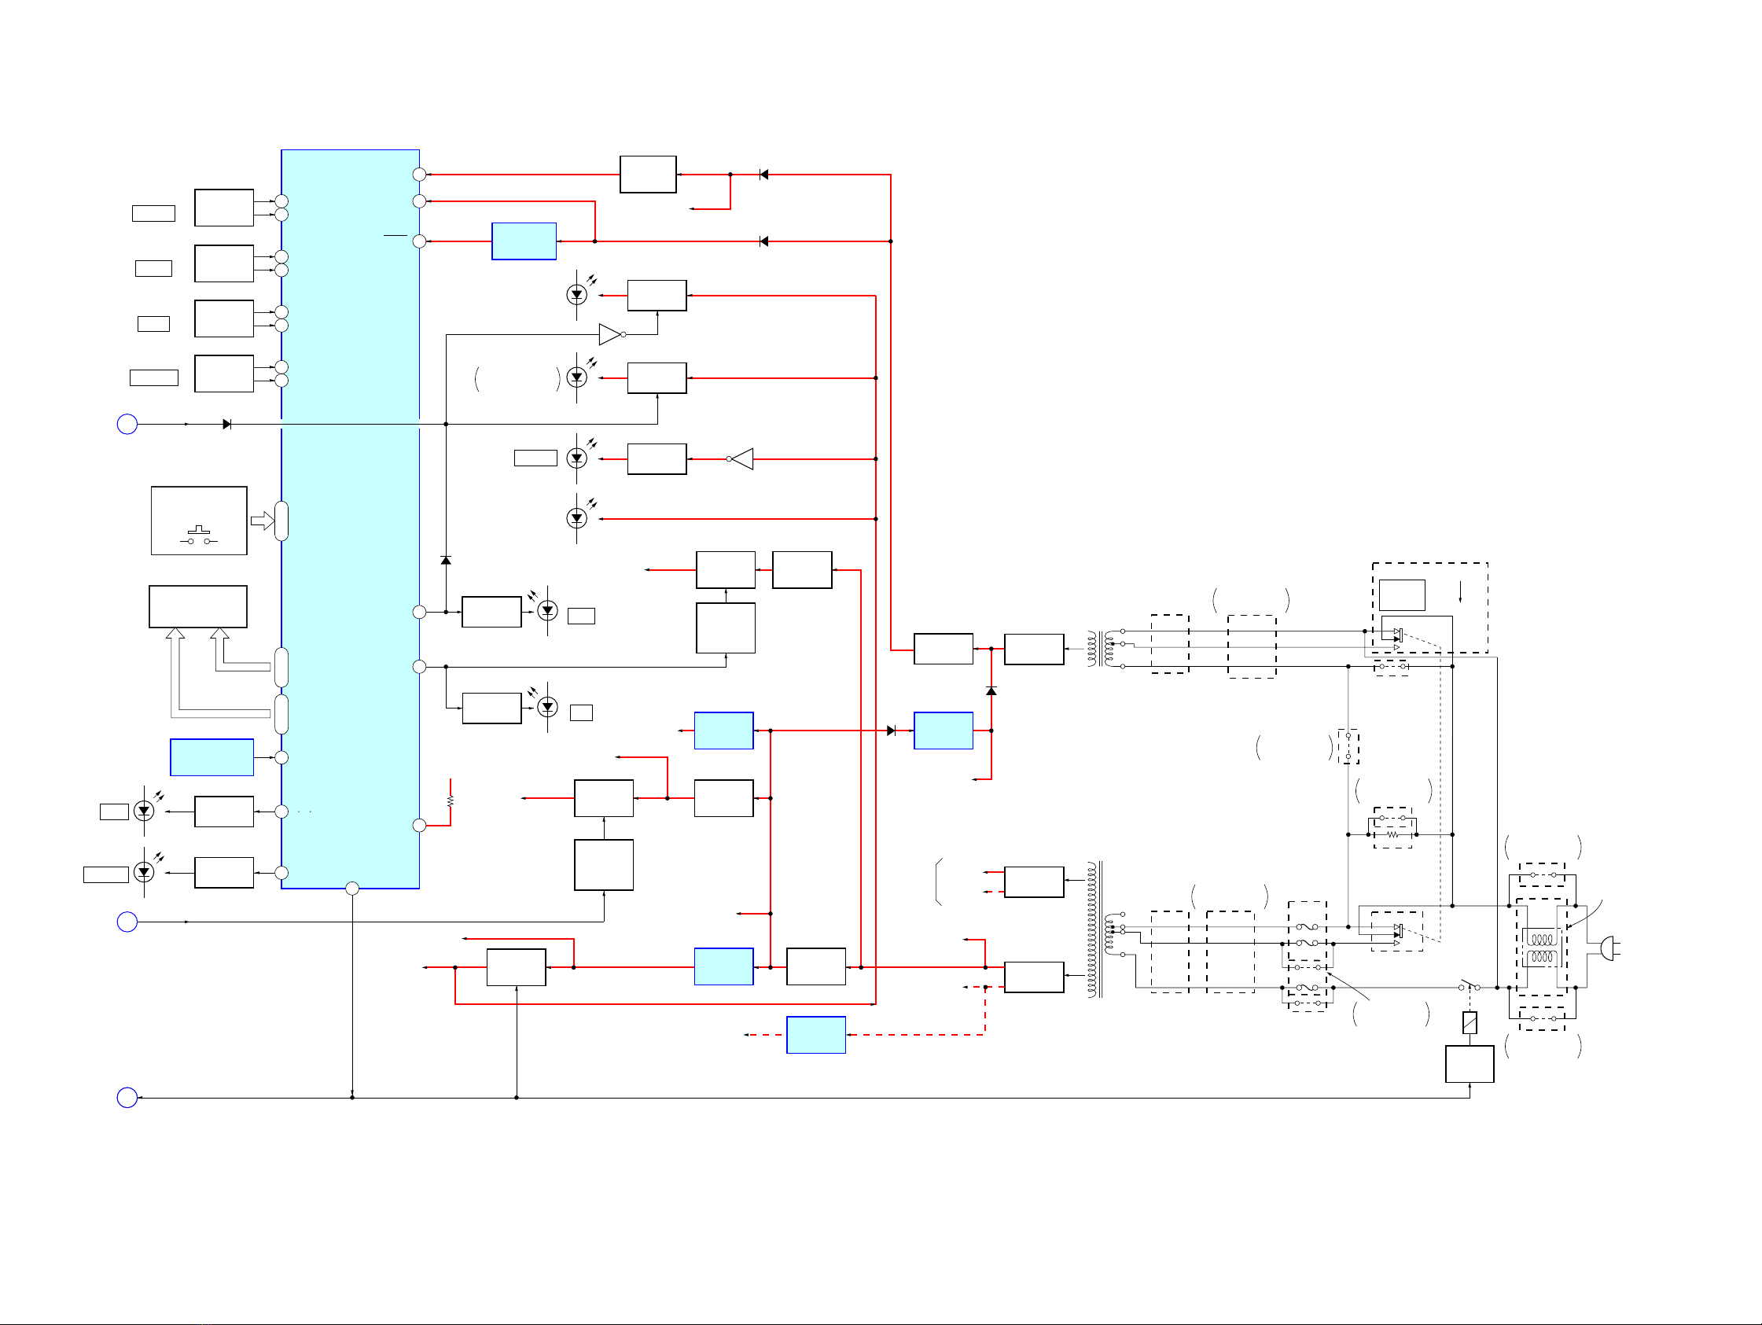The image size is (1762, 1325).
Task: Click the diode beside the top blue circle
Action: 227,425
